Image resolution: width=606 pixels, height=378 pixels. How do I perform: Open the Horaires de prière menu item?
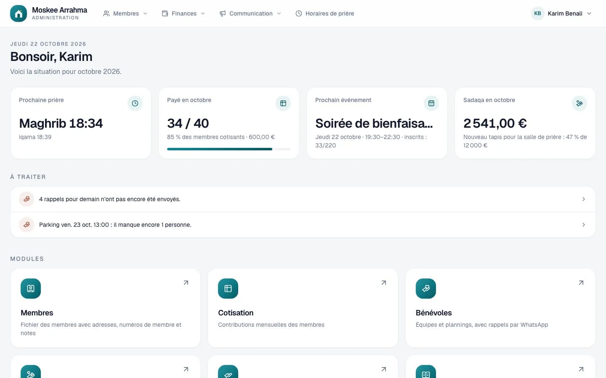[325, 13]
